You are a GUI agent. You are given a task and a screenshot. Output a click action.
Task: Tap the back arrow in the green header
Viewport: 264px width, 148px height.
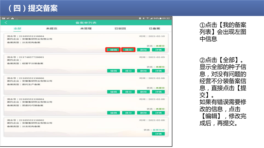tap(6, 23)
